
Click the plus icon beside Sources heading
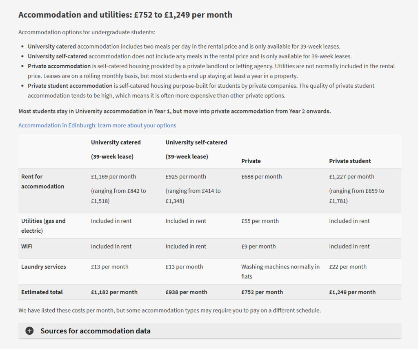pos(29,331)
